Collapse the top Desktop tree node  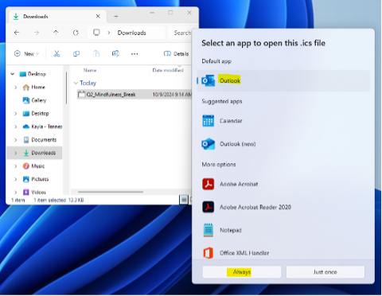pos(13,74)
